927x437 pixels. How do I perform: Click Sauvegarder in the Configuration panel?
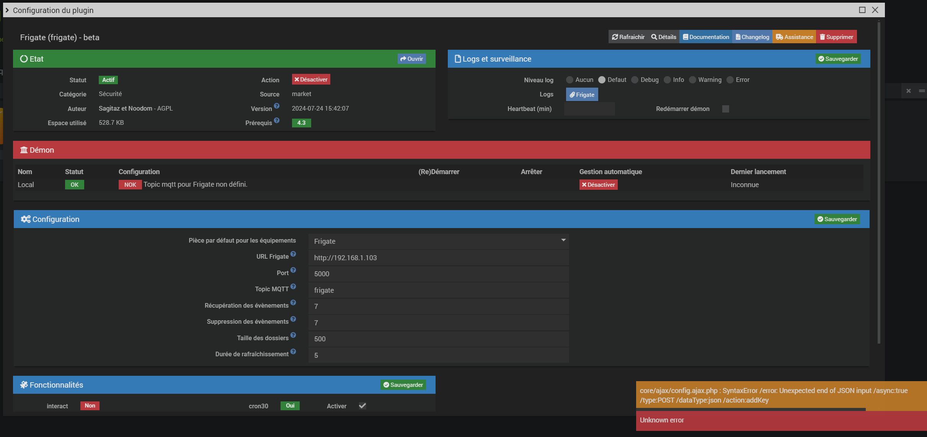click(837, 219)
